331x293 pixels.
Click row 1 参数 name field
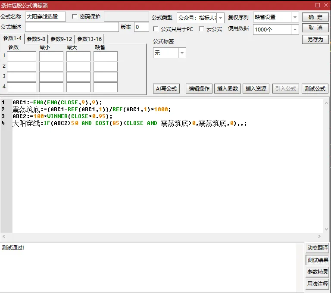[x=22, y=56]
